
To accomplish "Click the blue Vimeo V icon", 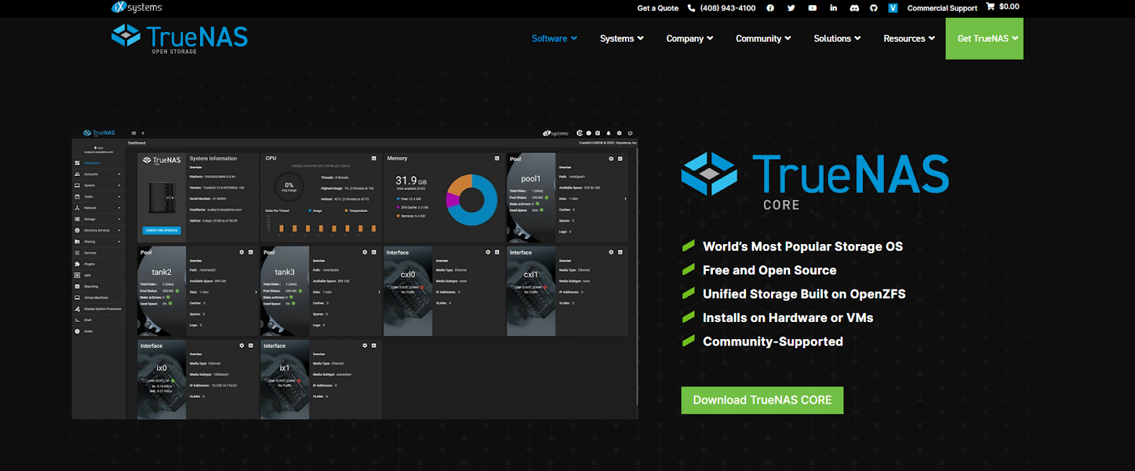I will [x=893, y=8].
